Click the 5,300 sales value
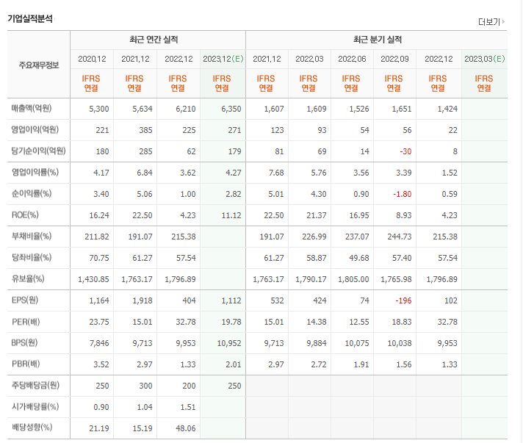The width and height of the screenshot is (523, 443). click(99, 109)
